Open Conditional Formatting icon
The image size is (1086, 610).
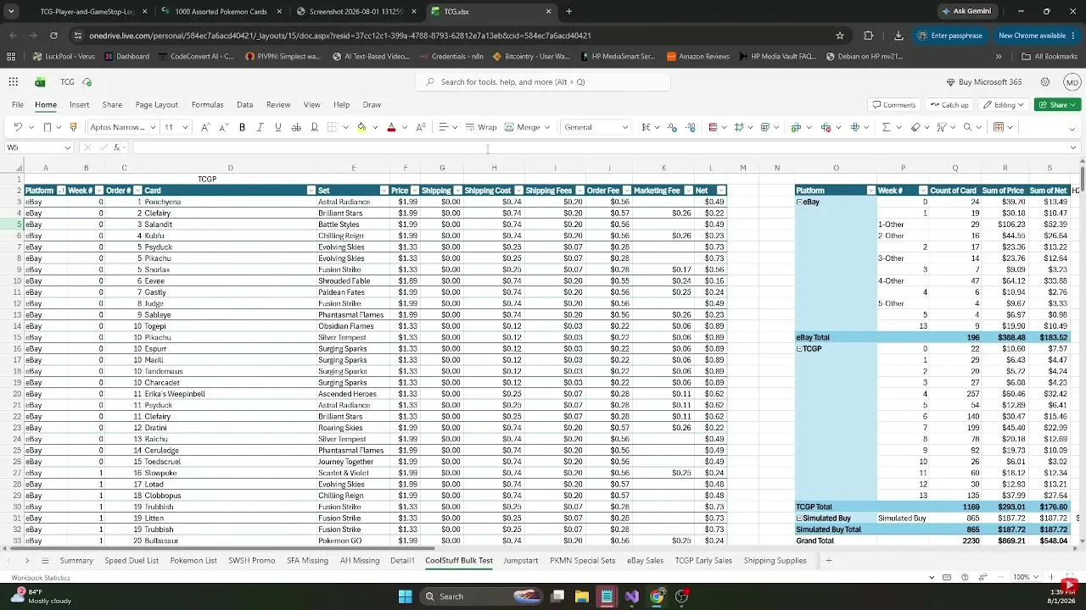click(713, 127)
